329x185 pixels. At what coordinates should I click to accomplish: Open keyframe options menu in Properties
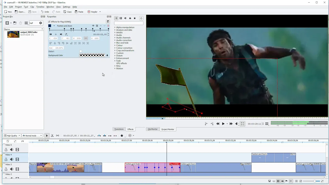click(66, 34)
